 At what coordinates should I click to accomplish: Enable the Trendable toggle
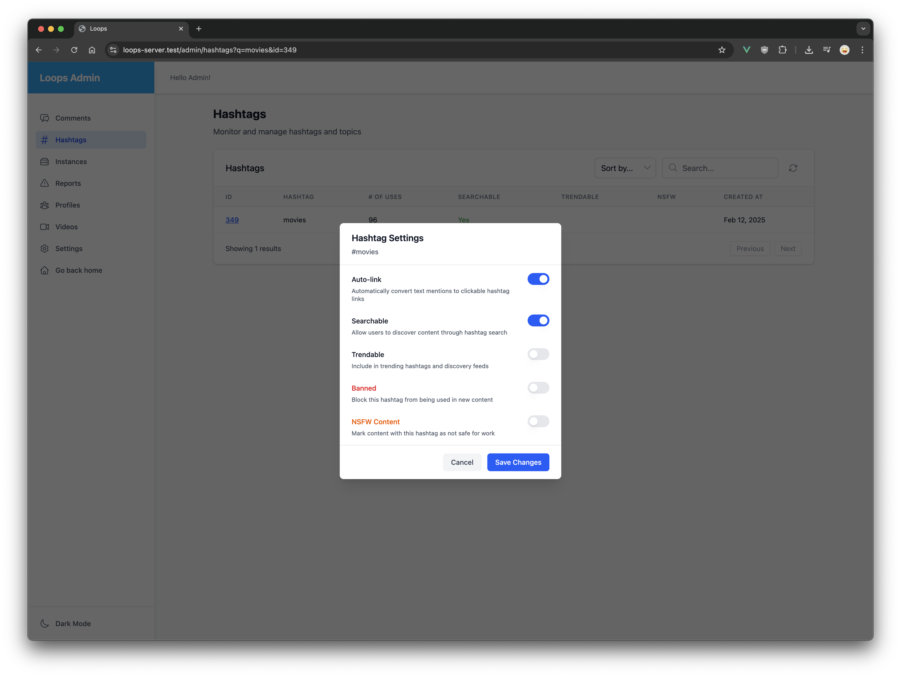538,354
